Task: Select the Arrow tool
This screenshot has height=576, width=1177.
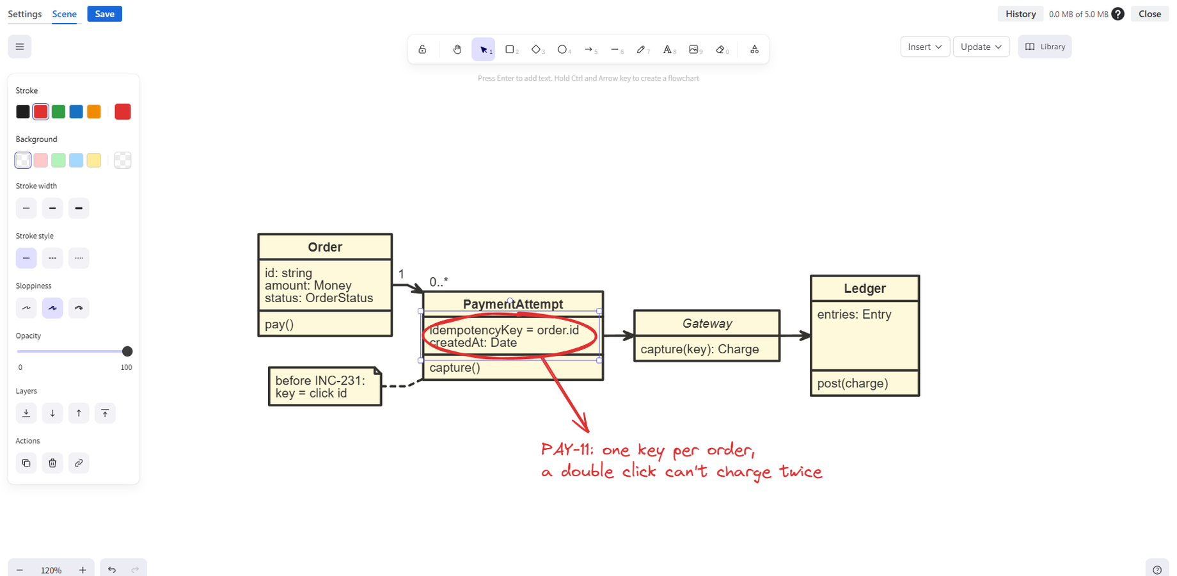Action: 590,49
